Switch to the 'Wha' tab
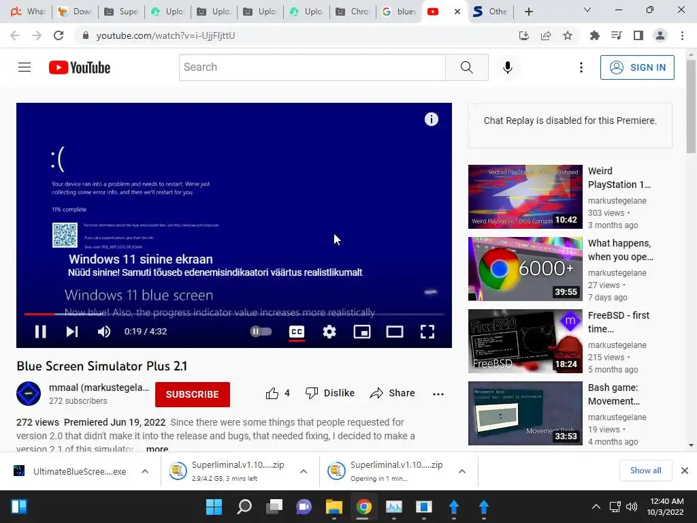Image resolution: width=697 pixels, height=523 pixels. [x=29, y=12]
